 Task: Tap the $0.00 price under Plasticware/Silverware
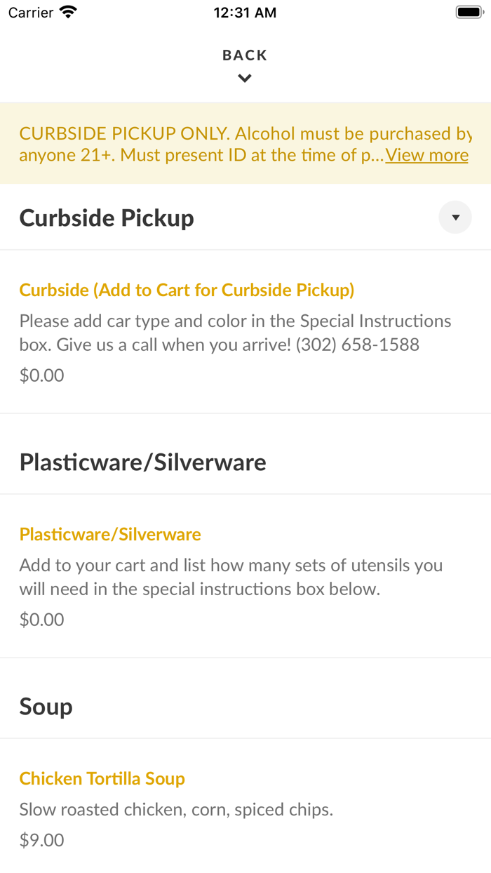coord(41,620)
